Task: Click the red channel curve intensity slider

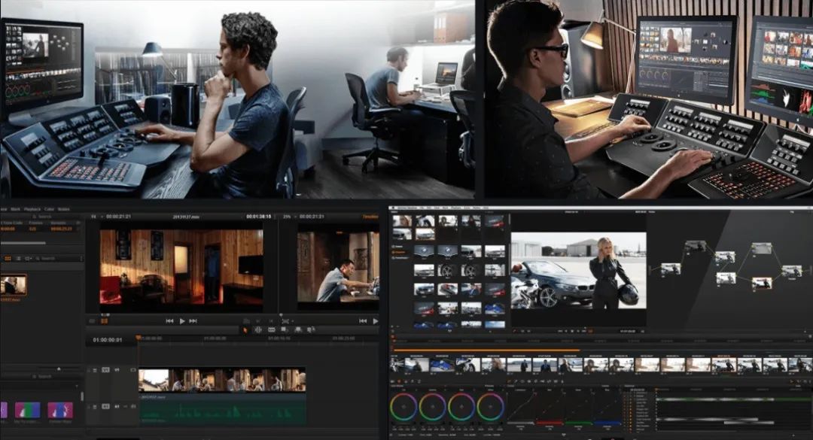Action: click(x=549, y=423)
